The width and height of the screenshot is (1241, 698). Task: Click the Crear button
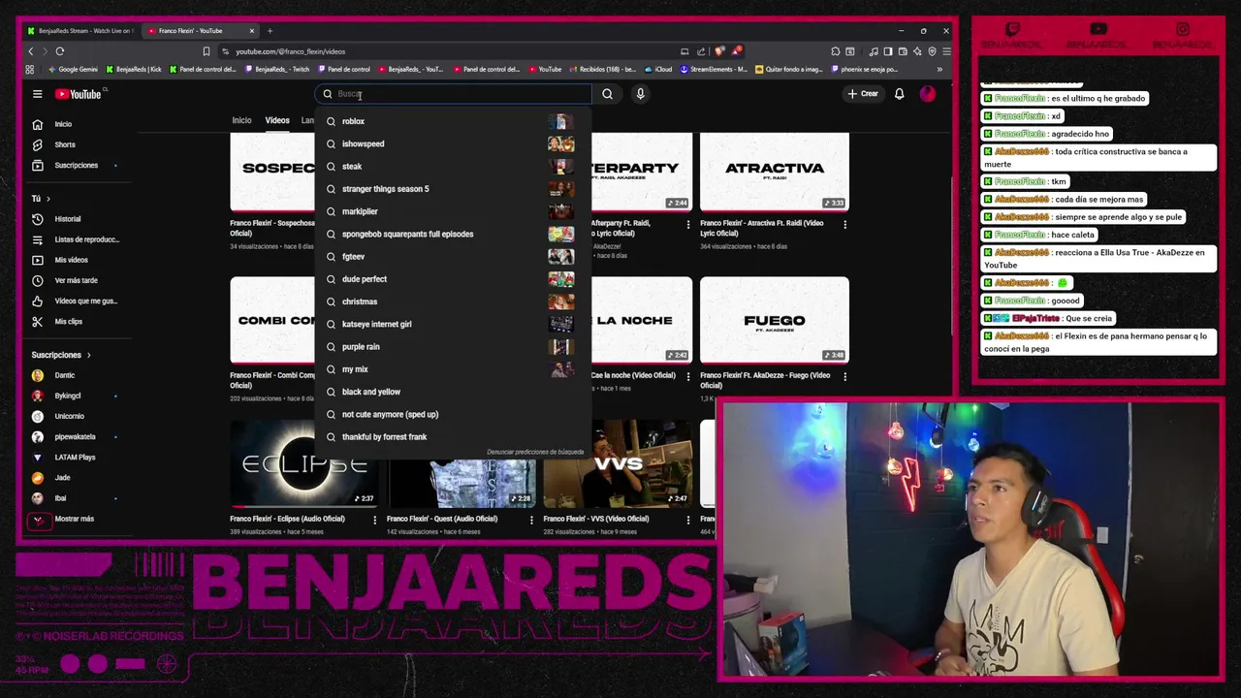tap(862, 94)
